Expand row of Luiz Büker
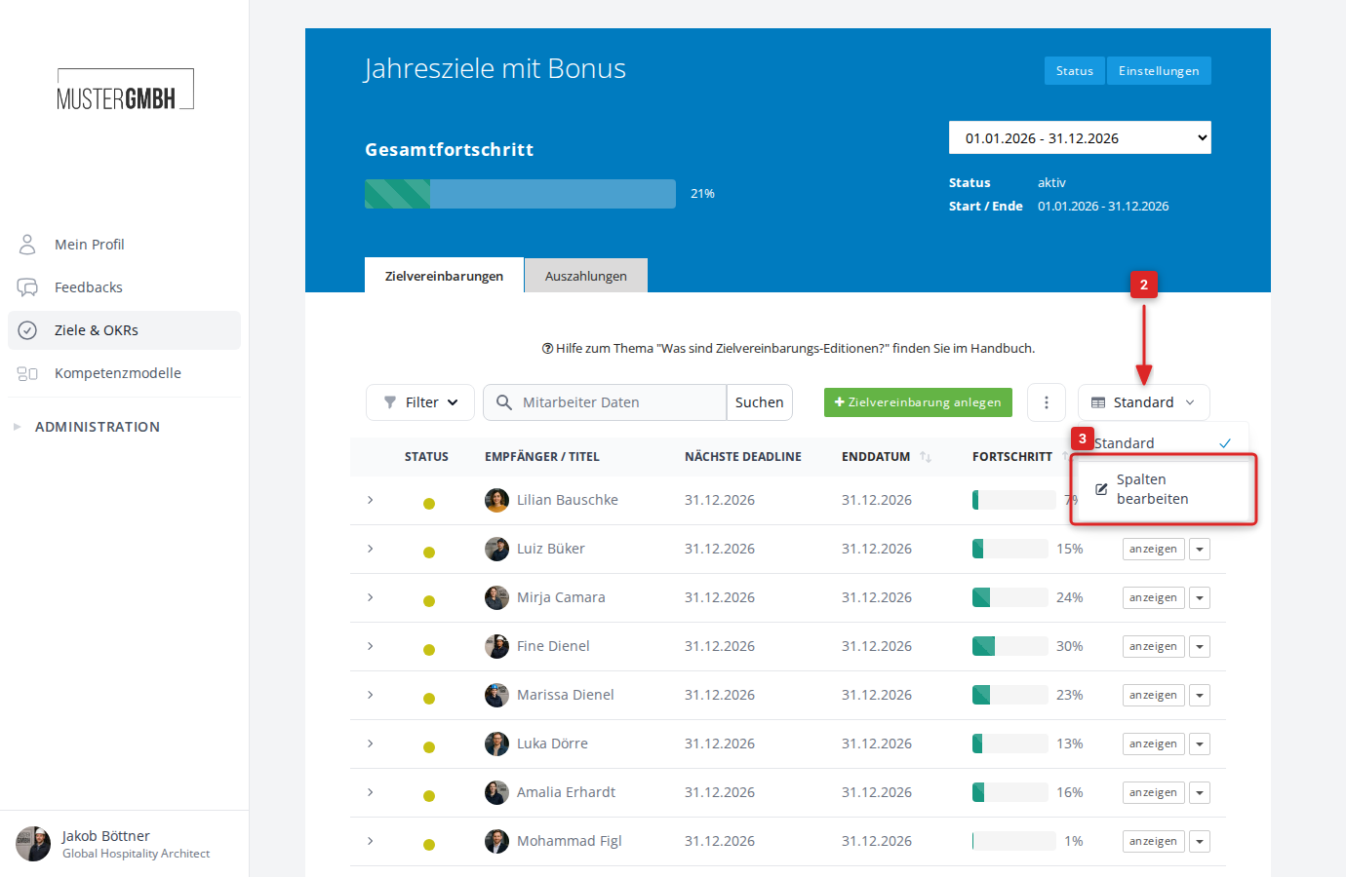 tap(371, 549)
